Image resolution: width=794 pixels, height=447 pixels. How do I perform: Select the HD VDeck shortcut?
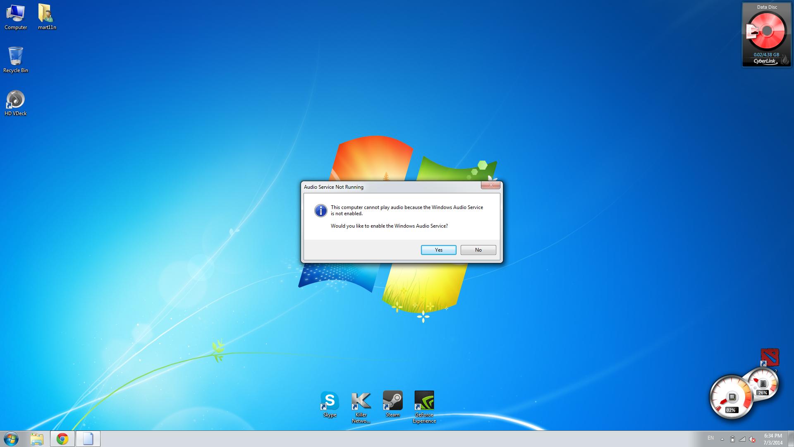[16, 103]
